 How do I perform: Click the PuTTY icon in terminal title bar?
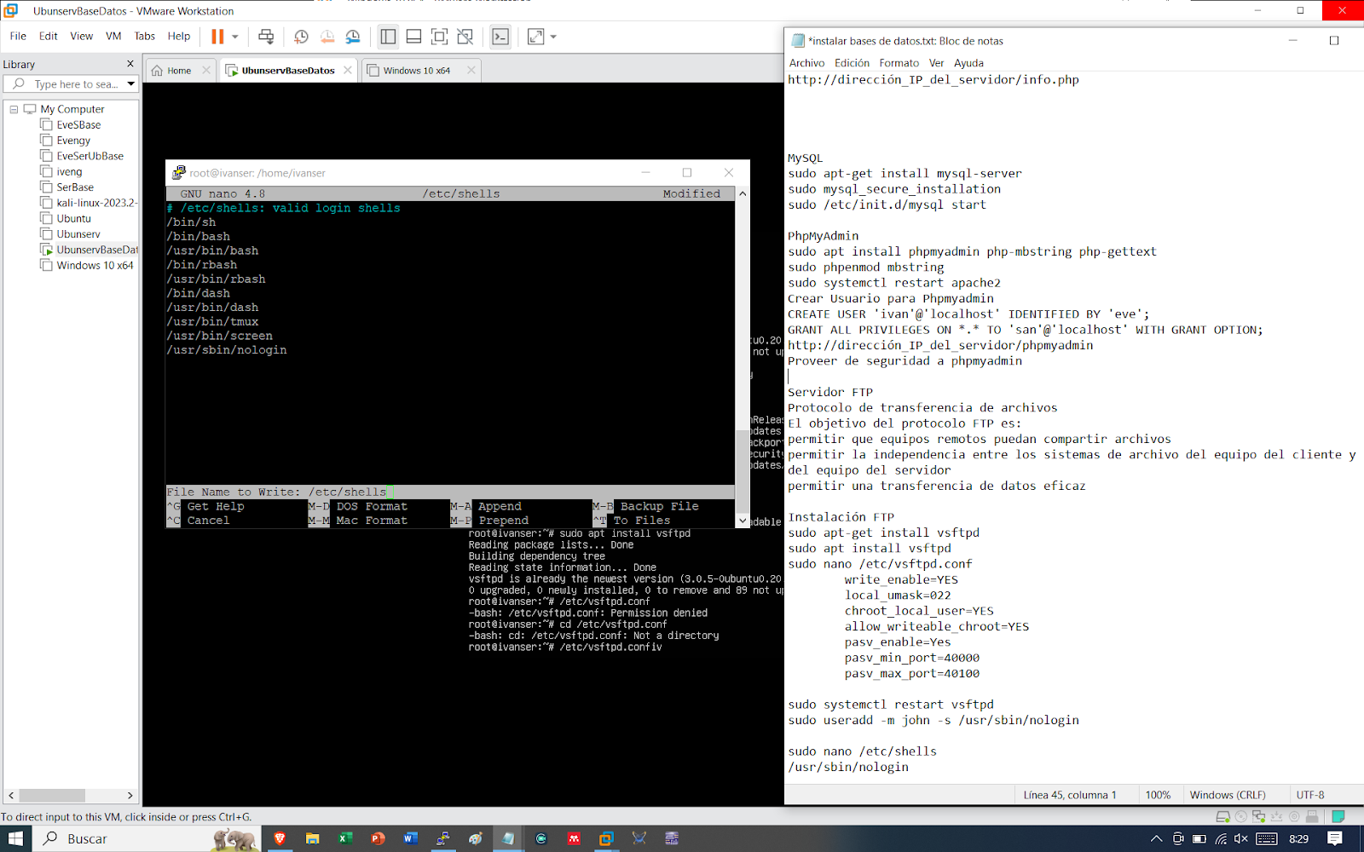178,172
